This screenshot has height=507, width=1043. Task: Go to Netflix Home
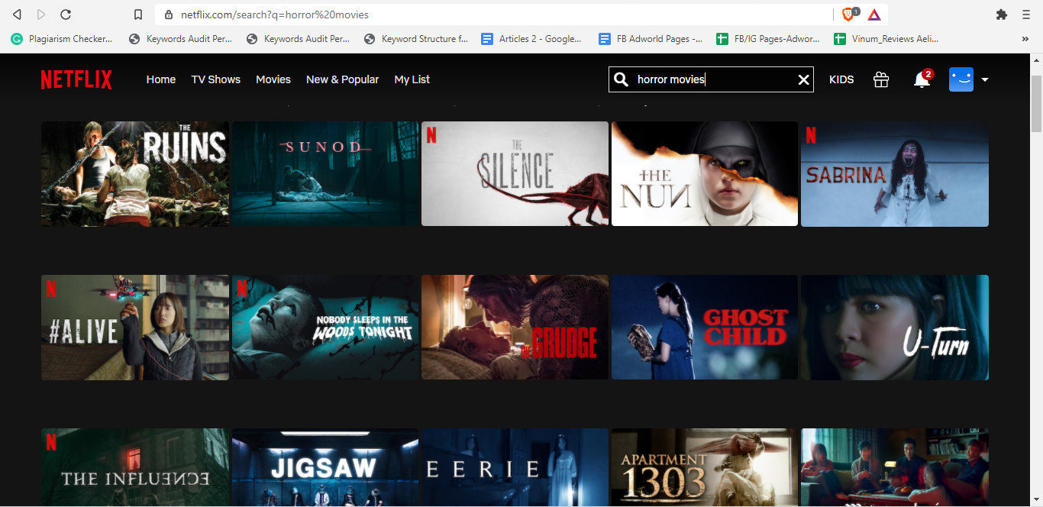click(x=161, y=79)
